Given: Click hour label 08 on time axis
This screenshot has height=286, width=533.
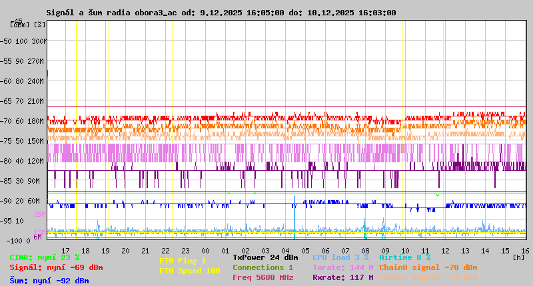Looking at the screenshot, I should [365, 251].
